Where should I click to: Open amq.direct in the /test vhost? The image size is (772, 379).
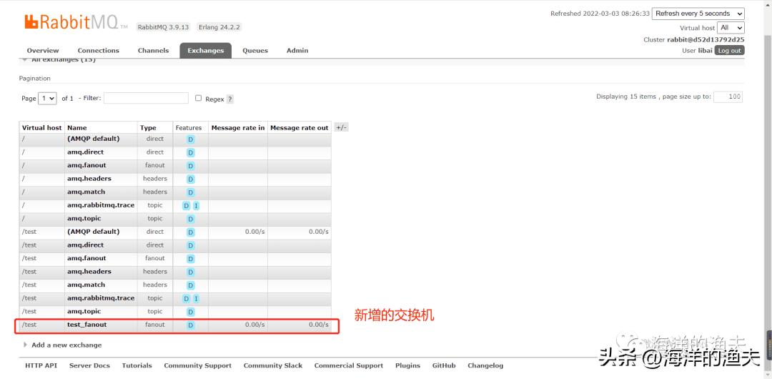pos(85,245)
